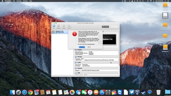Viewport: 171px width, 96px height.
Task: Open the File menu
Action: tap(14, 1)
